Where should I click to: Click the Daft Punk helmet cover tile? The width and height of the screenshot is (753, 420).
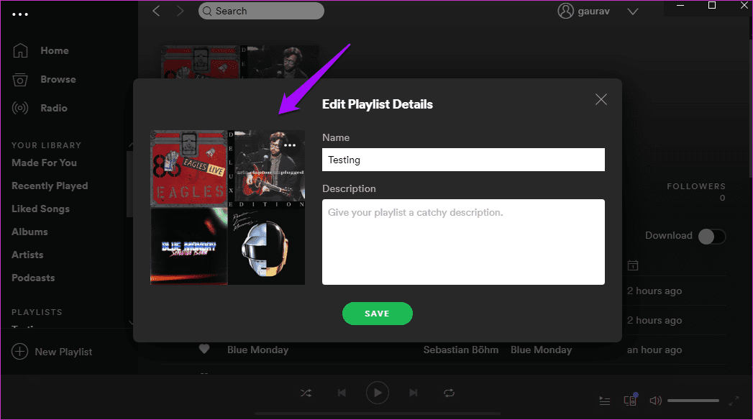(x=267, y=246)
